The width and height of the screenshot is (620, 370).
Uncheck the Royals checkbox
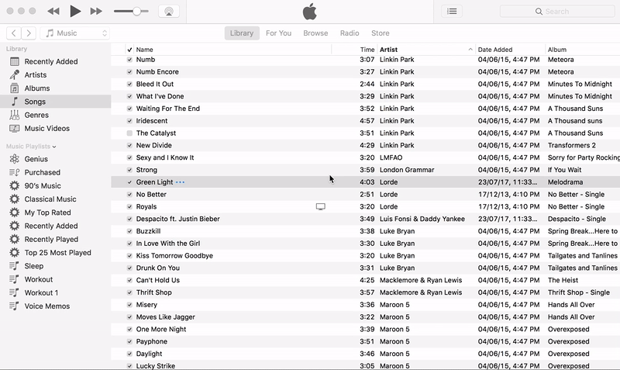(129, 207)
